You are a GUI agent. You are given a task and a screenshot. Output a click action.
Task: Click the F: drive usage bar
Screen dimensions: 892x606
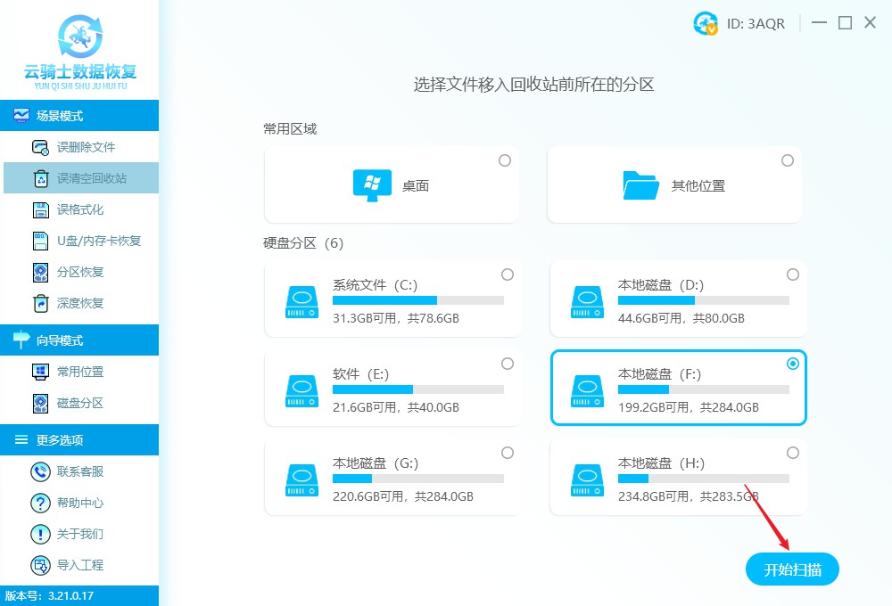(704, 389)
